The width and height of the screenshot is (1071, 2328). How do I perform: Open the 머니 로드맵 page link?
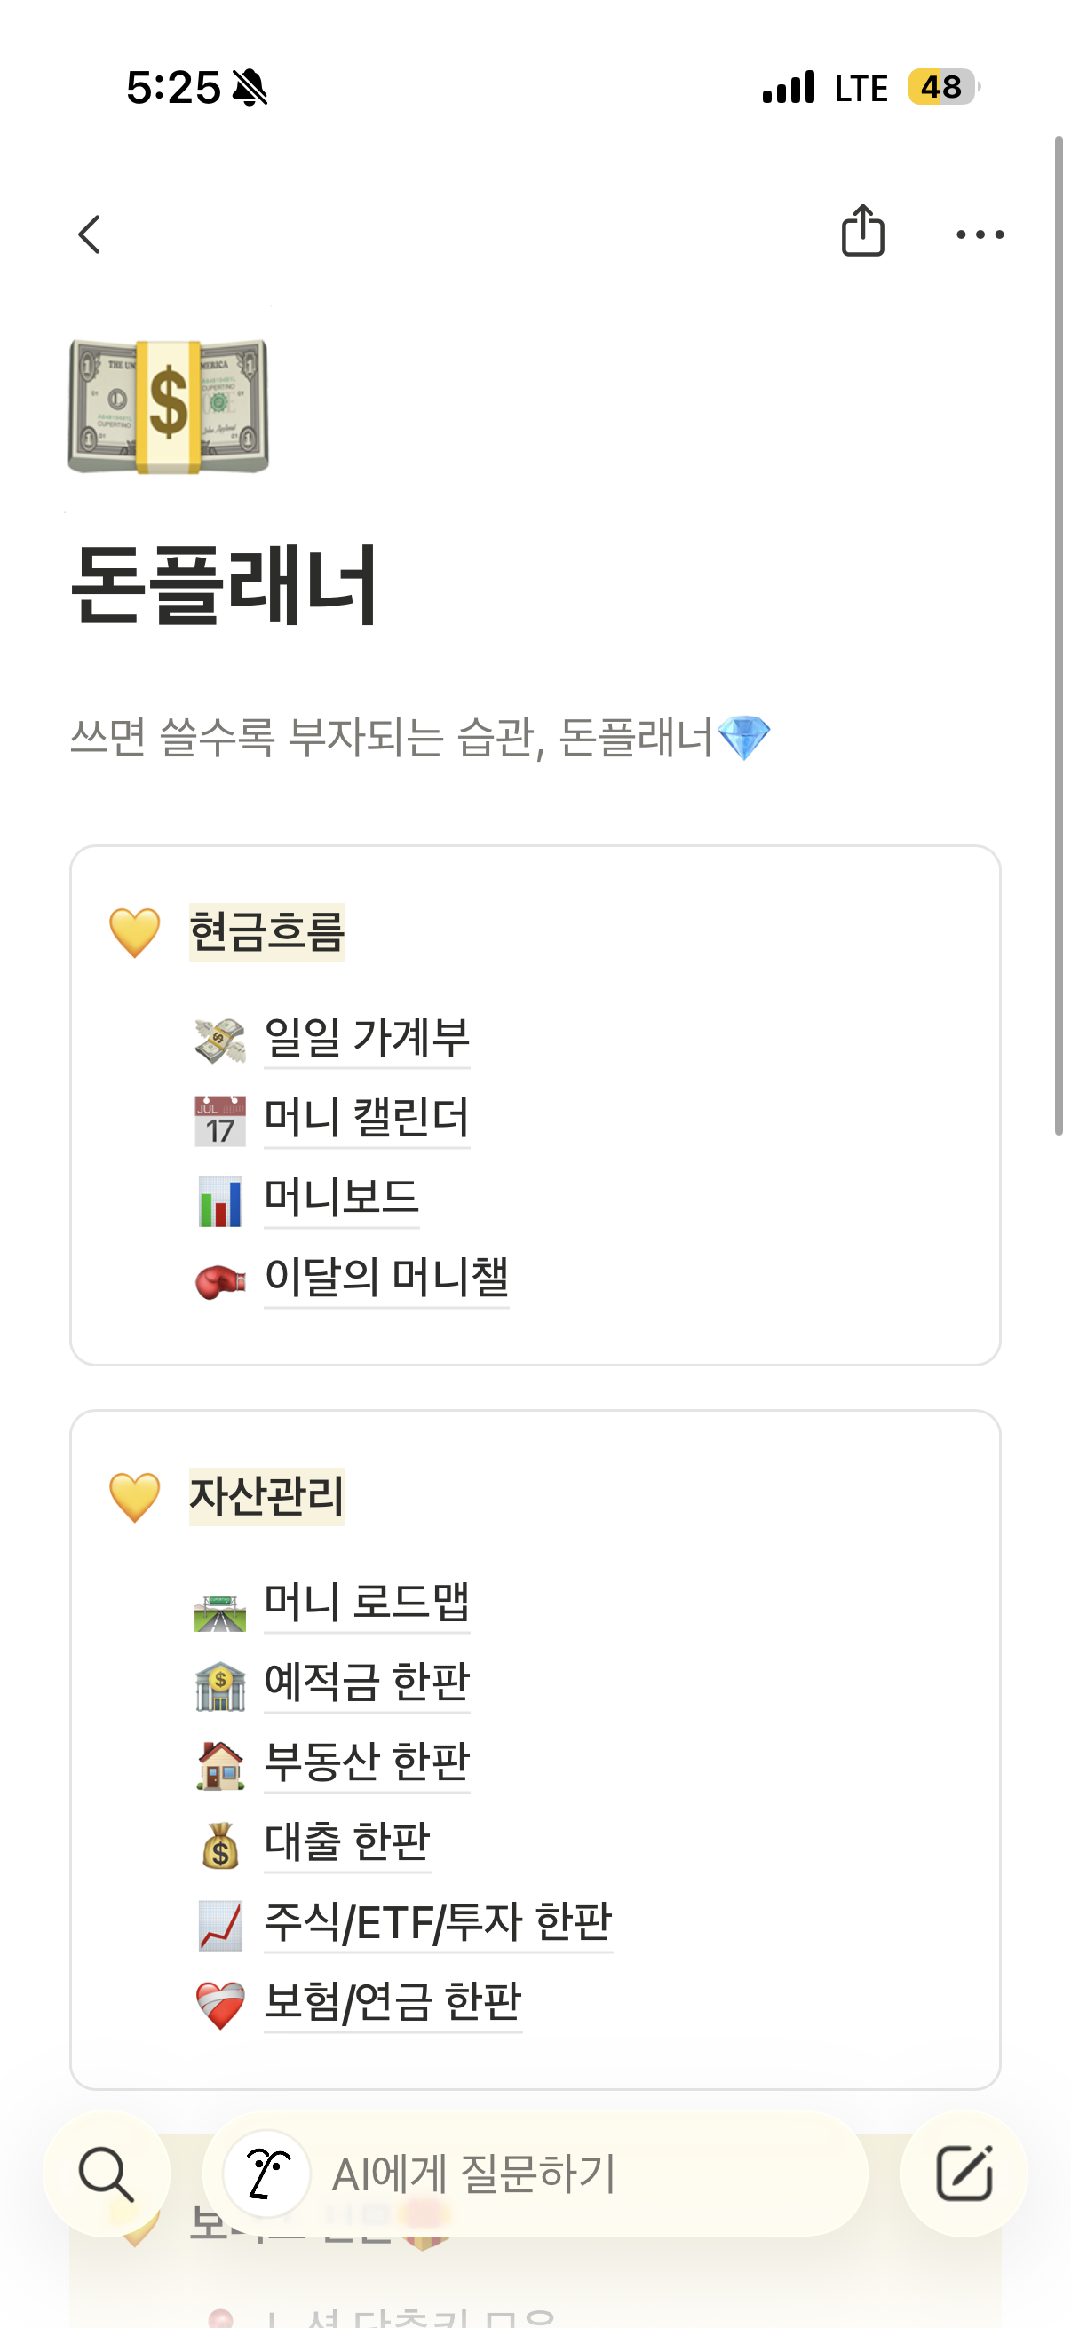tap(366, 1603)
